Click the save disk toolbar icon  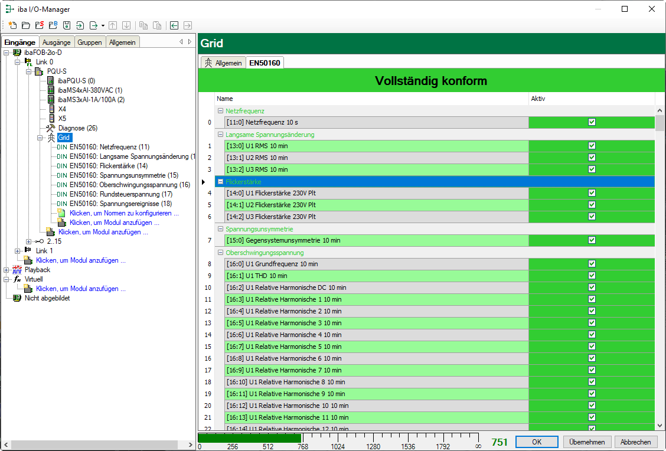coord(67,25)
